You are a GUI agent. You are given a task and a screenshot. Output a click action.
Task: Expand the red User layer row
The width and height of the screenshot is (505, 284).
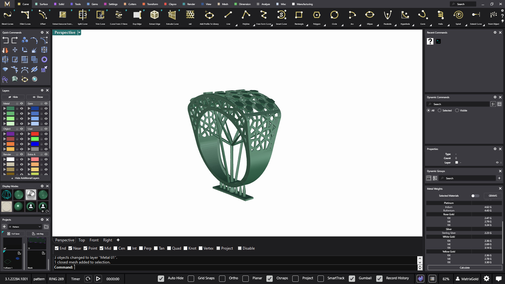pos(29,134)
